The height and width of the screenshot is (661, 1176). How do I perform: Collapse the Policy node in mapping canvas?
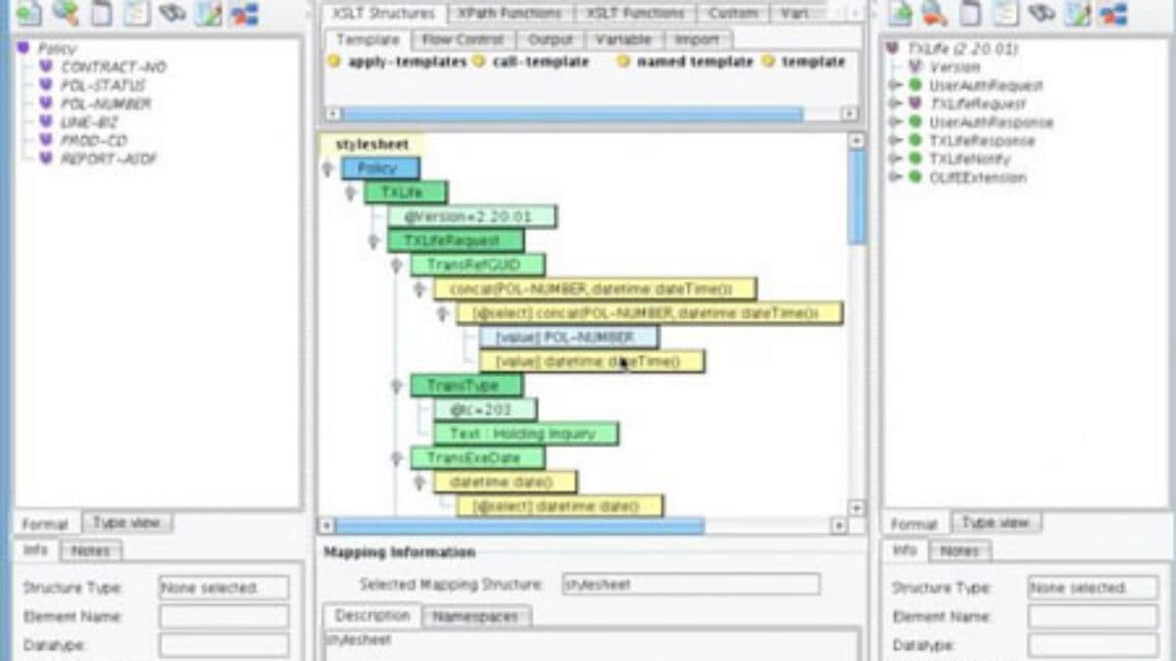tap(327, 169)
